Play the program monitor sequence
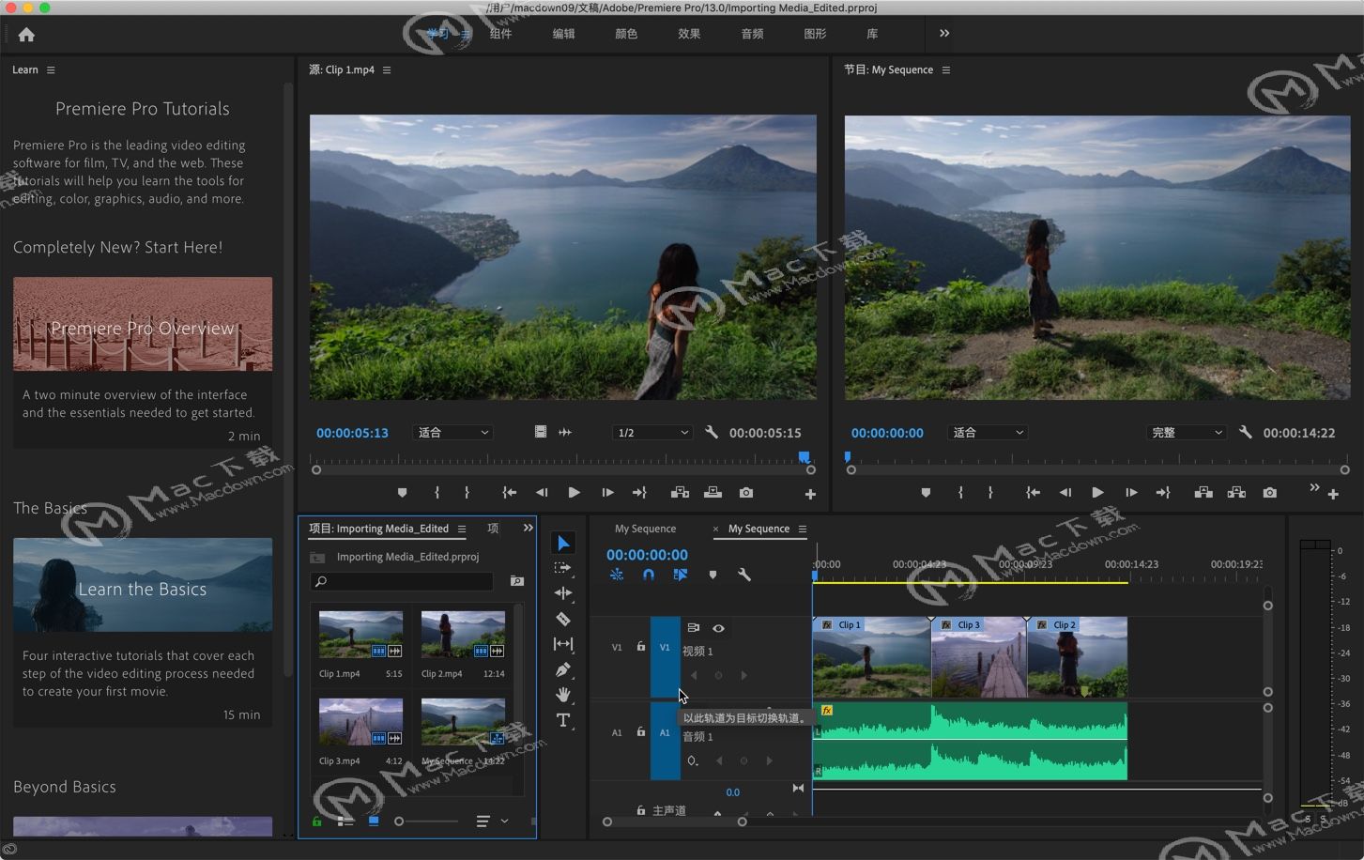 tap(1097, 493)
